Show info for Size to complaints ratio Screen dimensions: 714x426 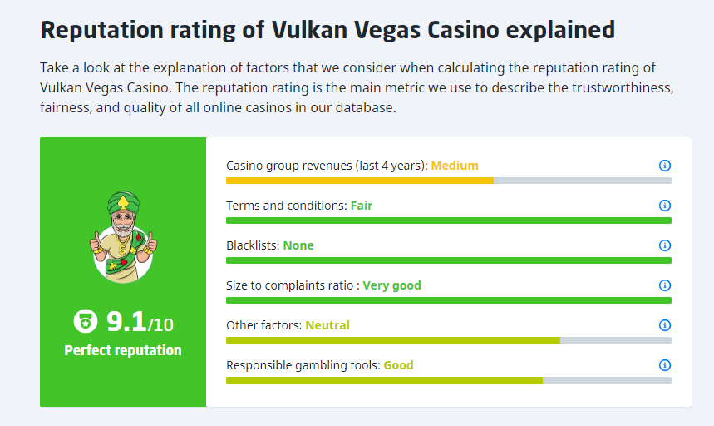[x=664, y=285]
